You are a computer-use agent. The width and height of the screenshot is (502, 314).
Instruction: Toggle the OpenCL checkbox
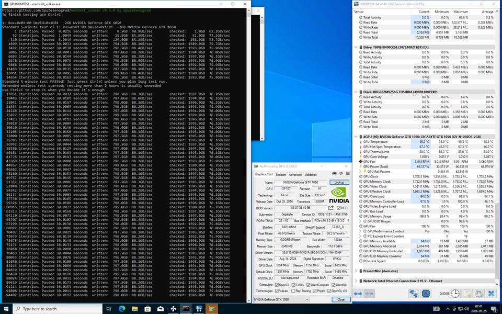coord(277,285)
